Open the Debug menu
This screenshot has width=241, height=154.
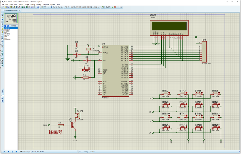click(33, 5)
